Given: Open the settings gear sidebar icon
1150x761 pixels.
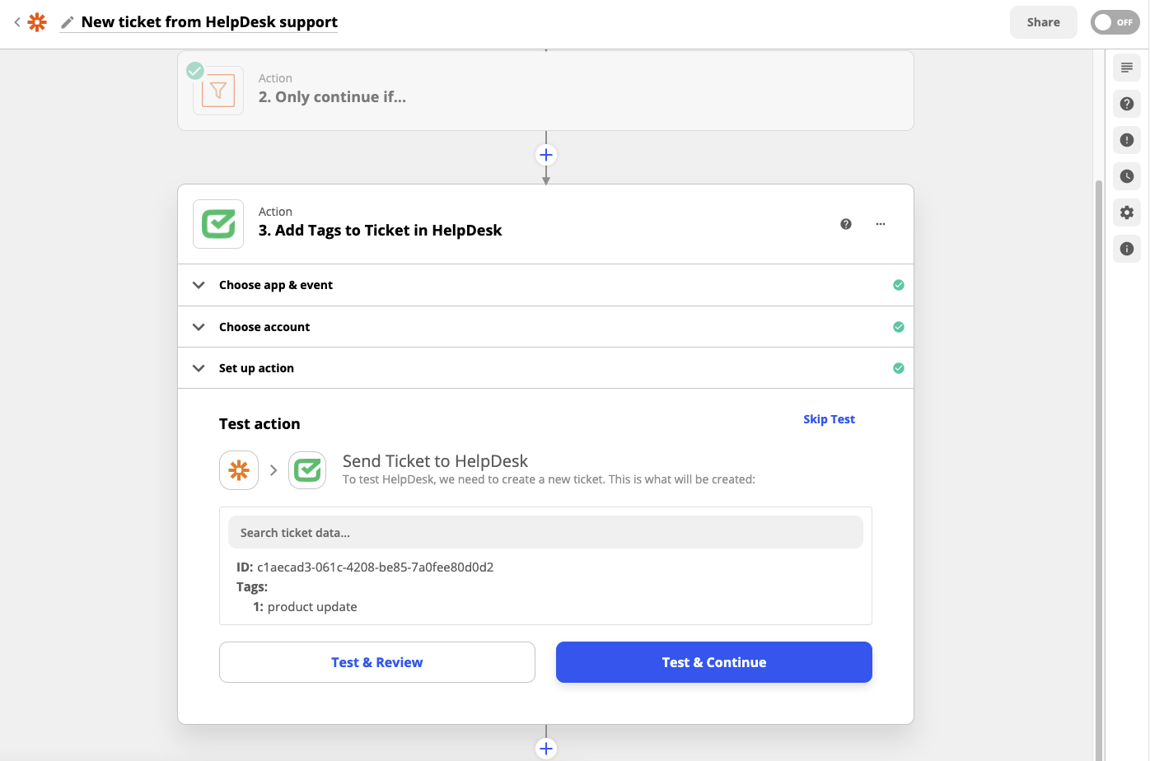Looking at the screenshot, I should (x=1127, y=212).
